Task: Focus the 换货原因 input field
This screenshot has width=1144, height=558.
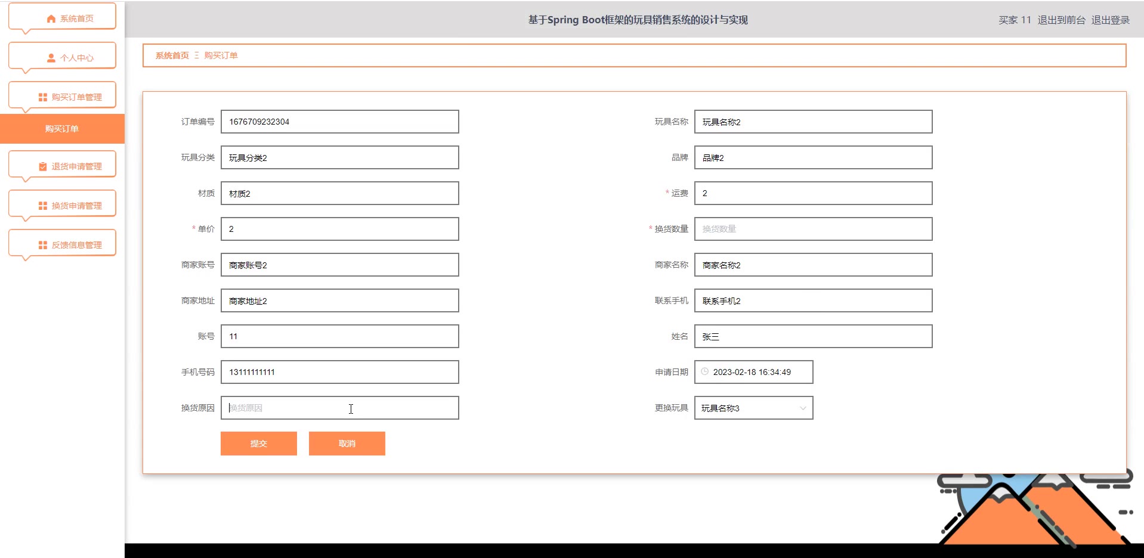Action: (340, 408)
